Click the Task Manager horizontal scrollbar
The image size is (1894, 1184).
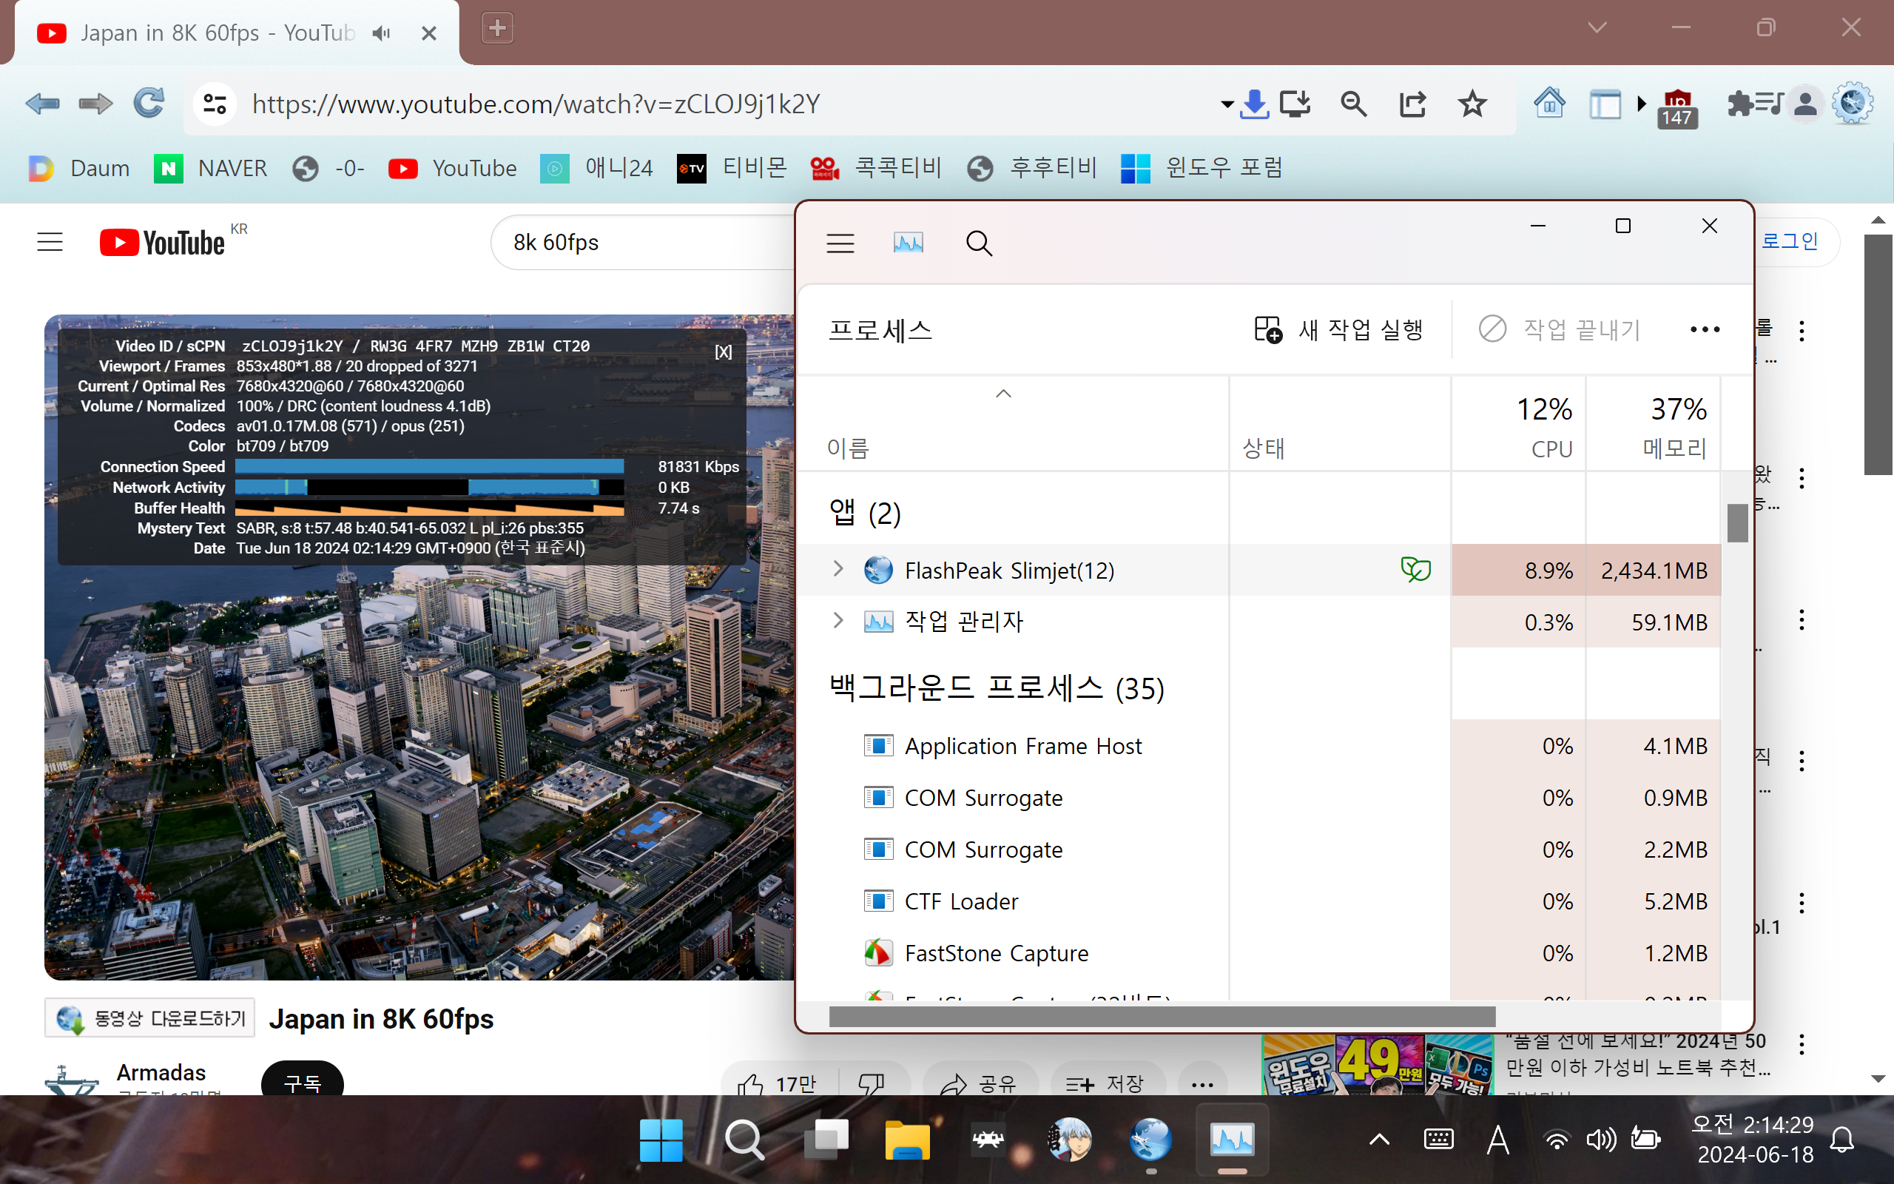pos(1162,1017)
